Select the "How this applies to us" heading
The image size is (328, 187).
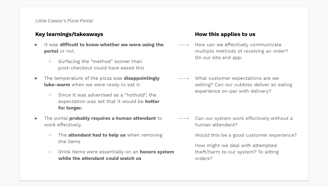tap(225, 34)
